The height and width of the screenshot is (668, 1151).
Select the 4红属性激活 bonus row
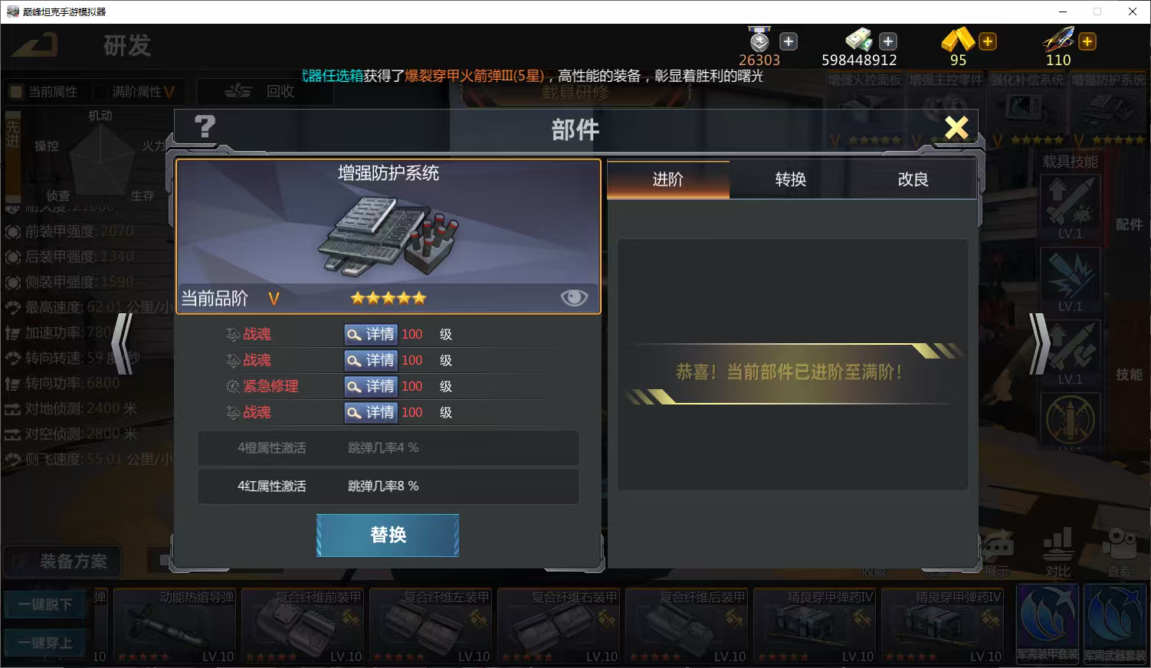pos(389,486)
